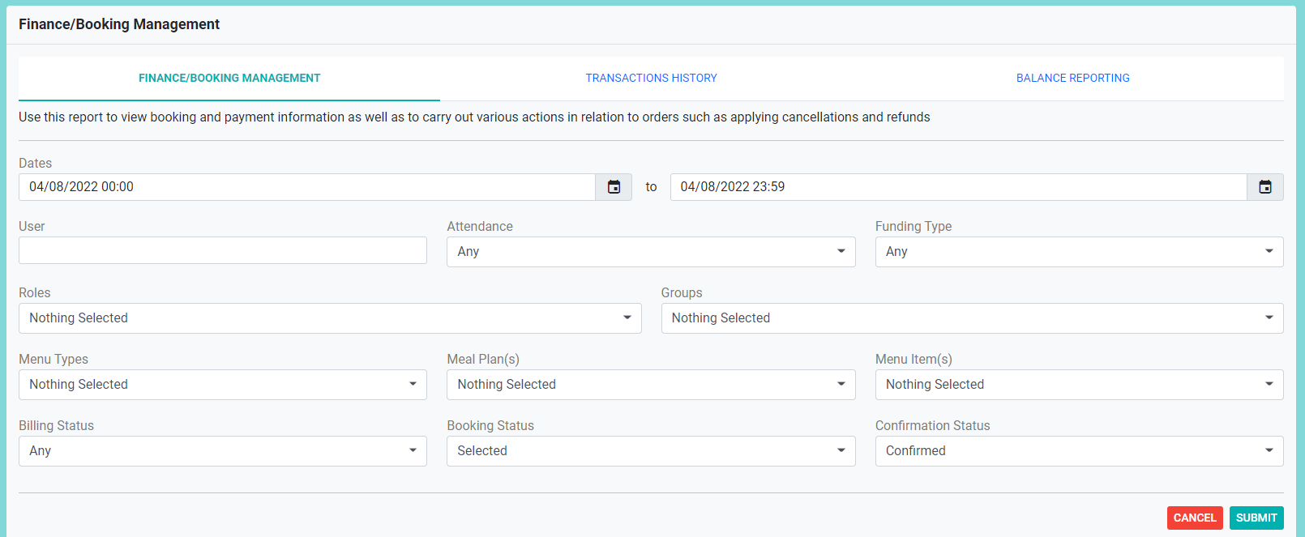
Task: Switch to the Transactions History tab
Action: pos(651,78)
